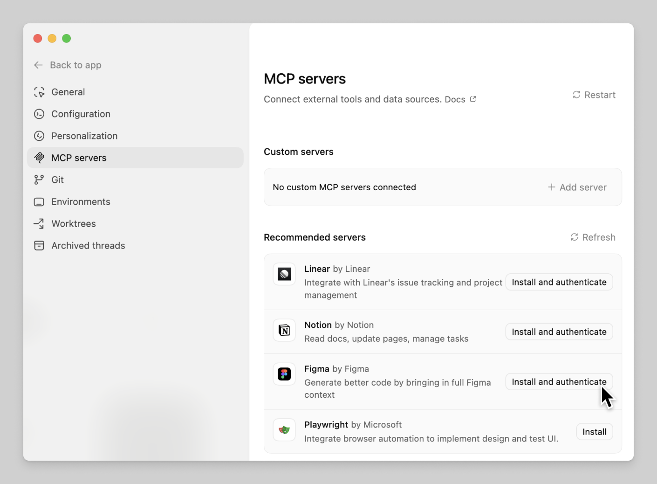Click the Figma server icon
This screenshot has height=484, width=657.
click(284, 374)
